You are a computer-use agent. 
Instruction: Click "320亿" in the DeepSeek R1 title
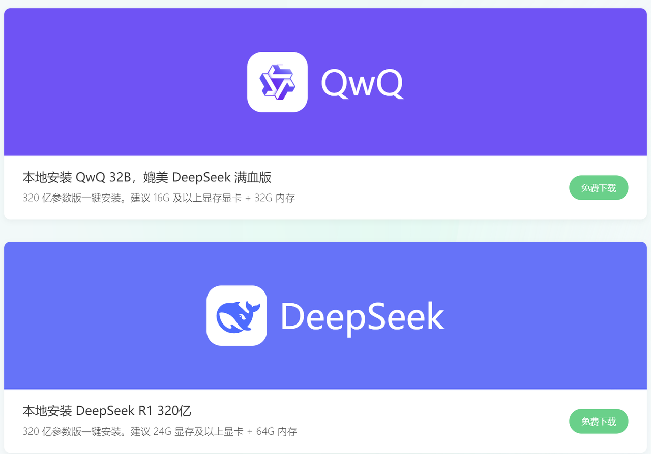[174, 411]
